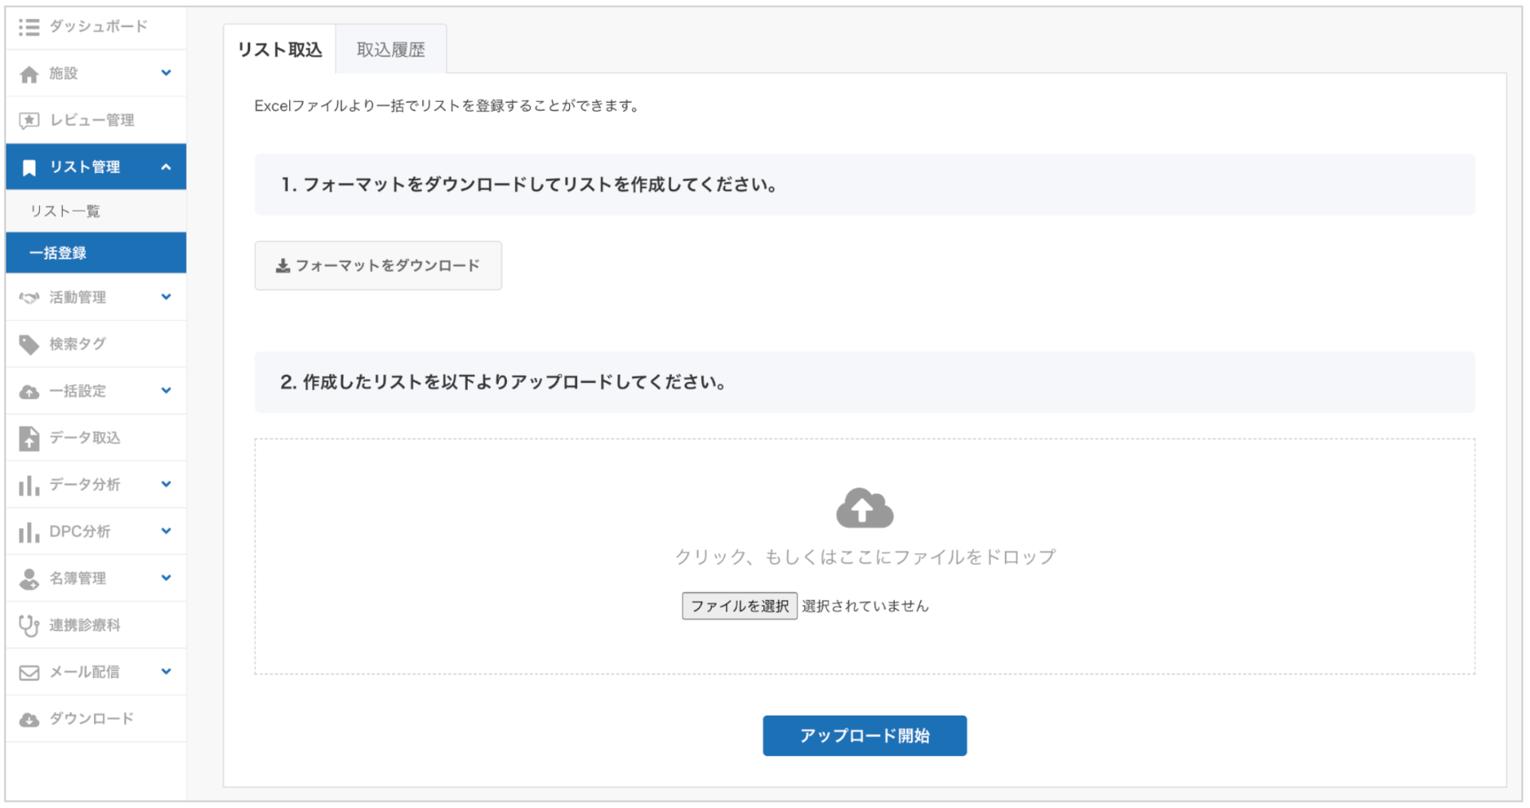Viewport: 1530px width, 808px height.
Task: Select the tag icon beside 検索タグ
Action: click(x=29, y=343)
